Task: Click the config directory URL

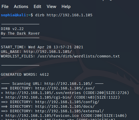Action: pos(67,102)
